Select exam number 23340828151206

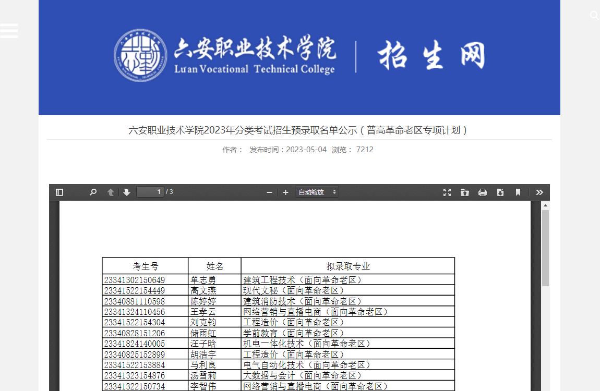pyautogui.click(x=135, y=333)
